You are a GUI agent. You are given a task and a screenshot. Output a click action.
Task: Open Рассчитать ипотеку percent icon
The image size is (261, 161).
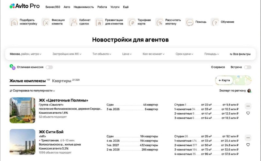pyautogui.click(x=159, y=22)
